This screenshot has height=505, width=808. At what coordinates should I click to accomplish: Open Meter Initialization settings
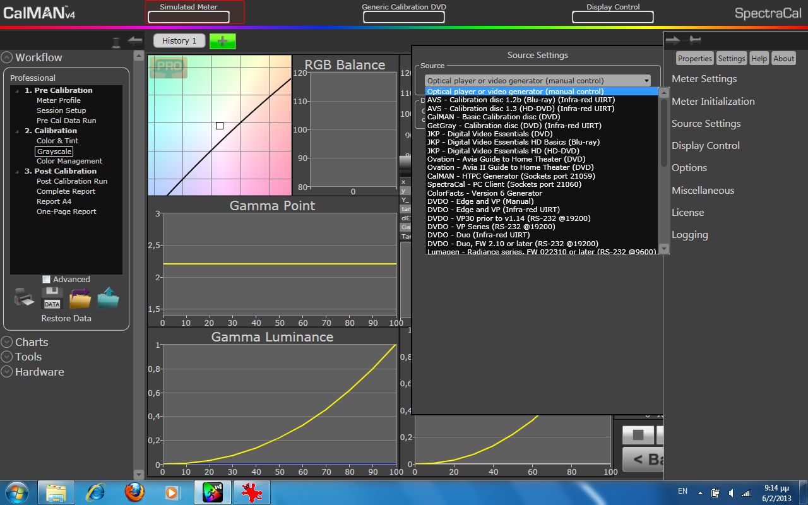pos(713,101)
